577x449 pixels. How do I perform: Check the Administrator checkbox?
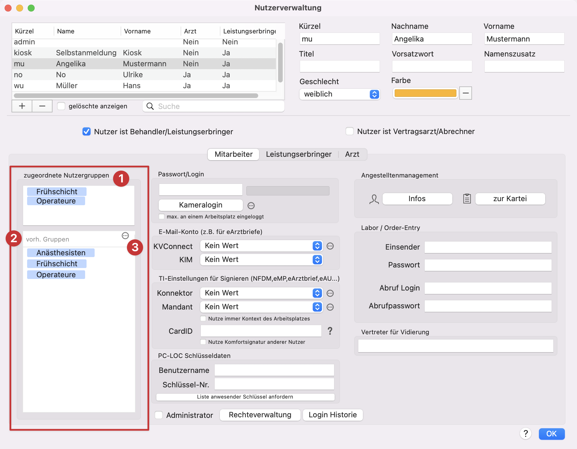coord(159,415)
